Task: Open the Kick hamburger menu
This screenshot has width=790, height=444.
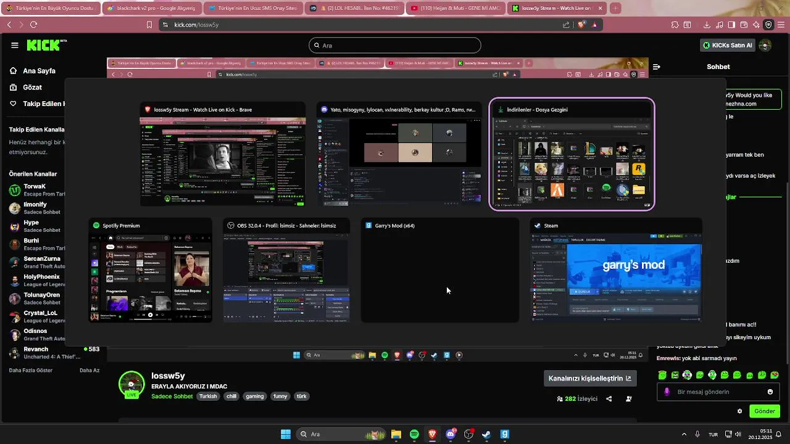Action: tap(14, 45)
